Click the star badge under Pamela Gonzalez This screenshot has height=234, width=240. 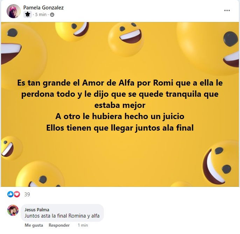(x=28, y=14)
